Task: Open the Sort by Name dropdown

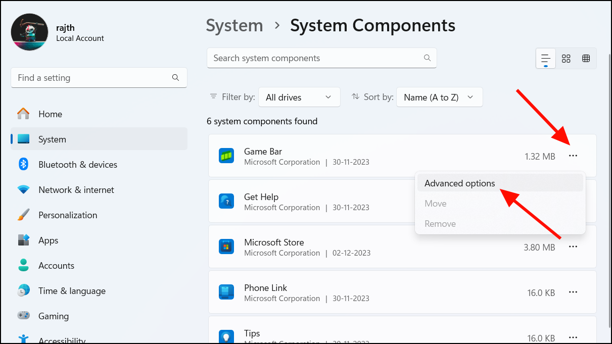Action: 439,97
